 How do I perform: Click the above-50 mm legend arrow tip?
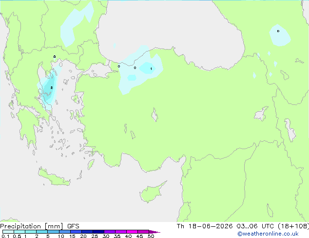[x=154, y=232]
